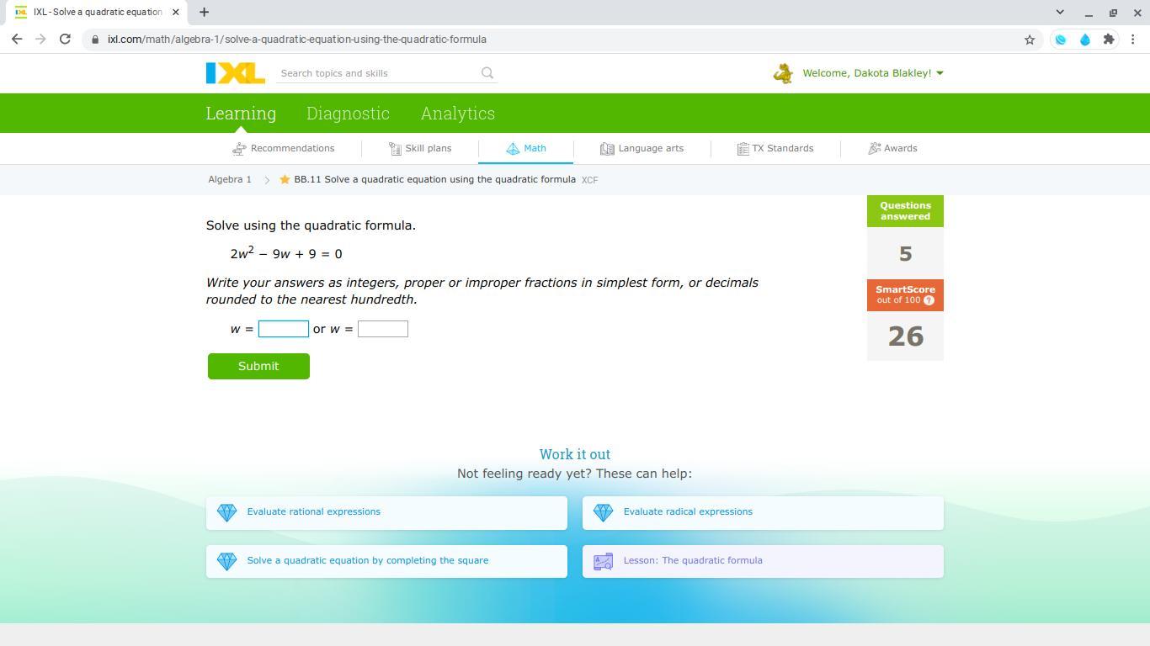The image size is (1150, 646).
Task: Click the SmartScore value 26
Action: (906, 336)
